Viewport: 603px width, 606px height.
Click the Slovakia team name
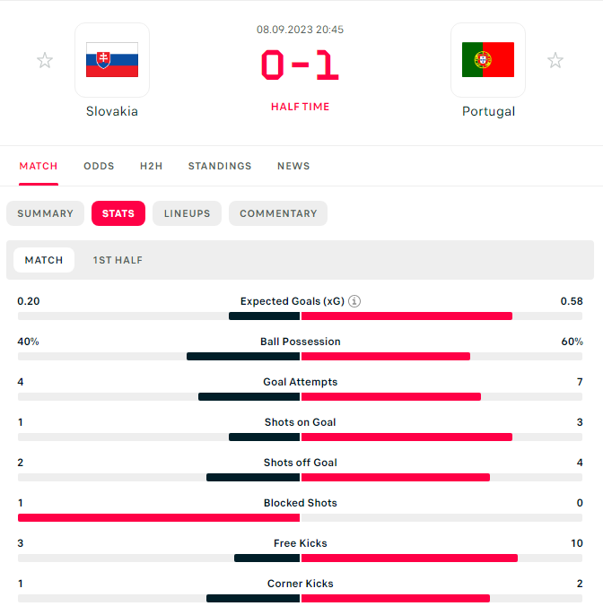[112, 111]
